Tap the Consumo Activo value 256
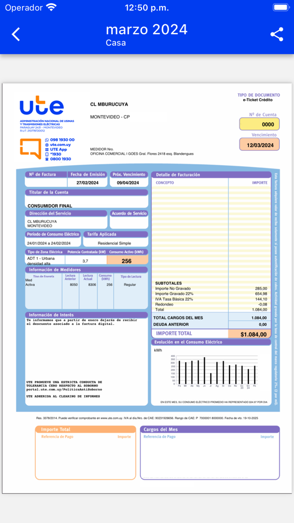 click(x=127, y=261)
